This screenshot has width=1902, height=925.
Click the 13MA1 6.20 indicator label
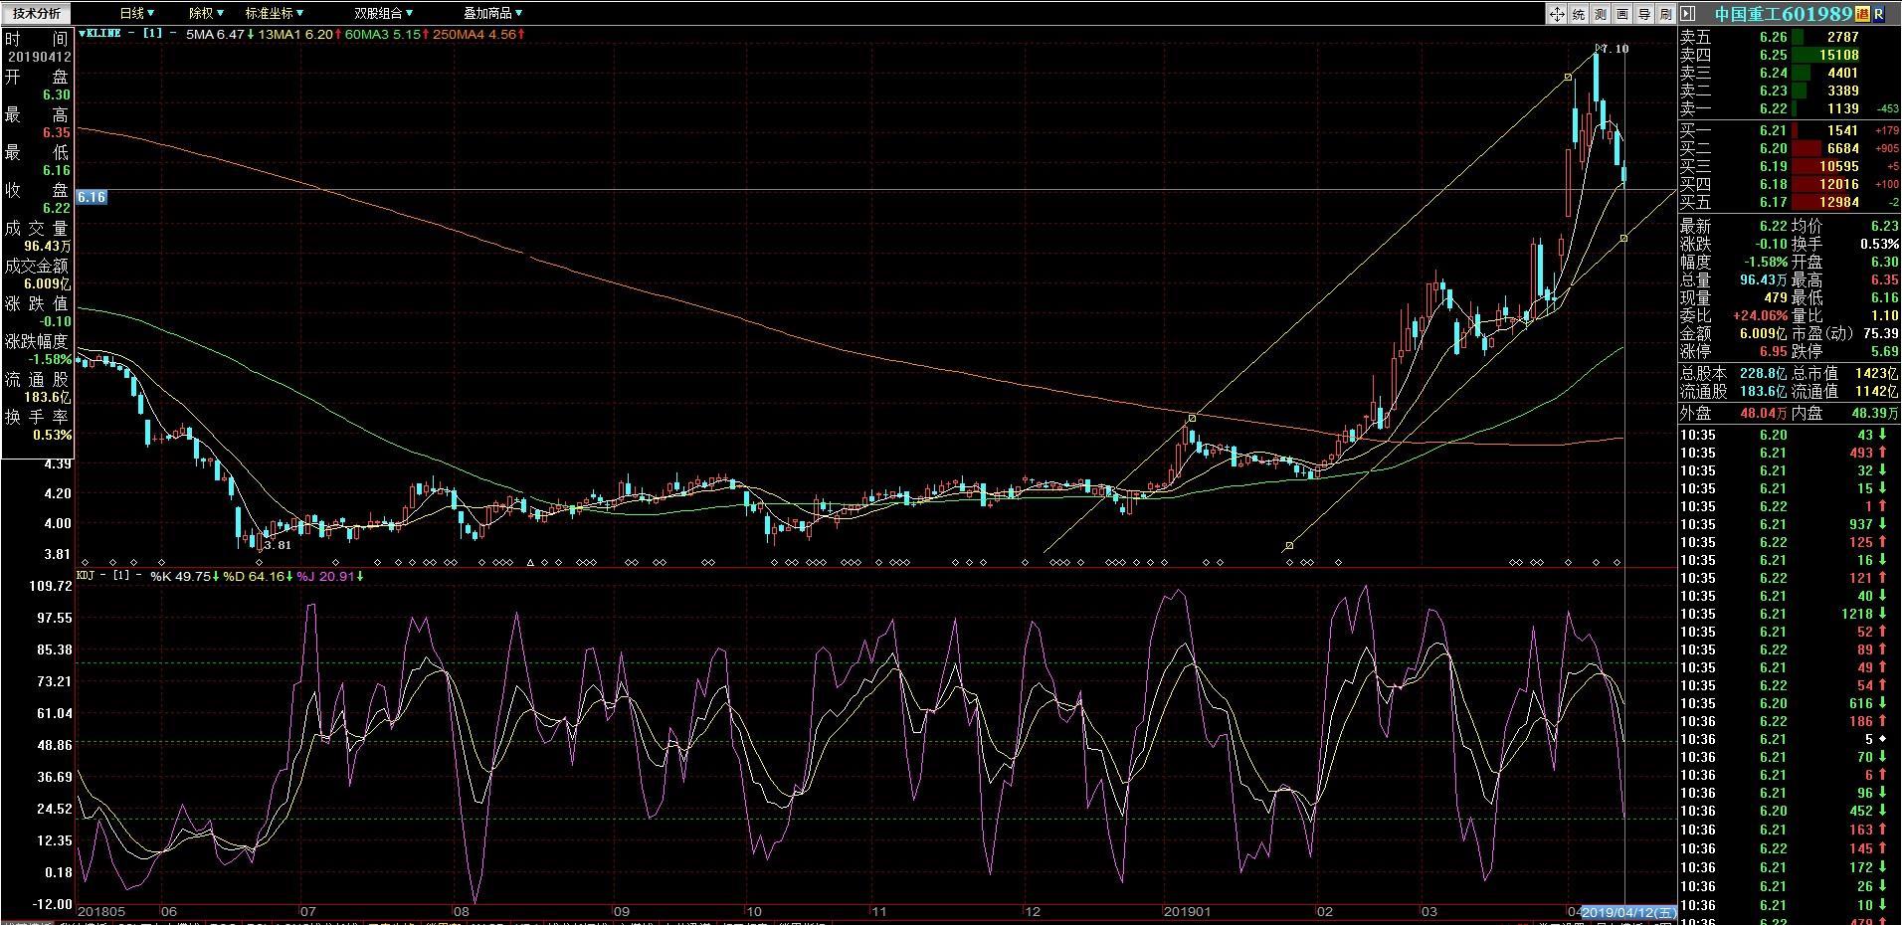pyautogui.click(x=299, y=34)
